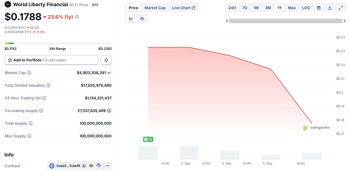Show the Total Supply info tooltip
Screen dimensions: 350x171
[31, 123]
